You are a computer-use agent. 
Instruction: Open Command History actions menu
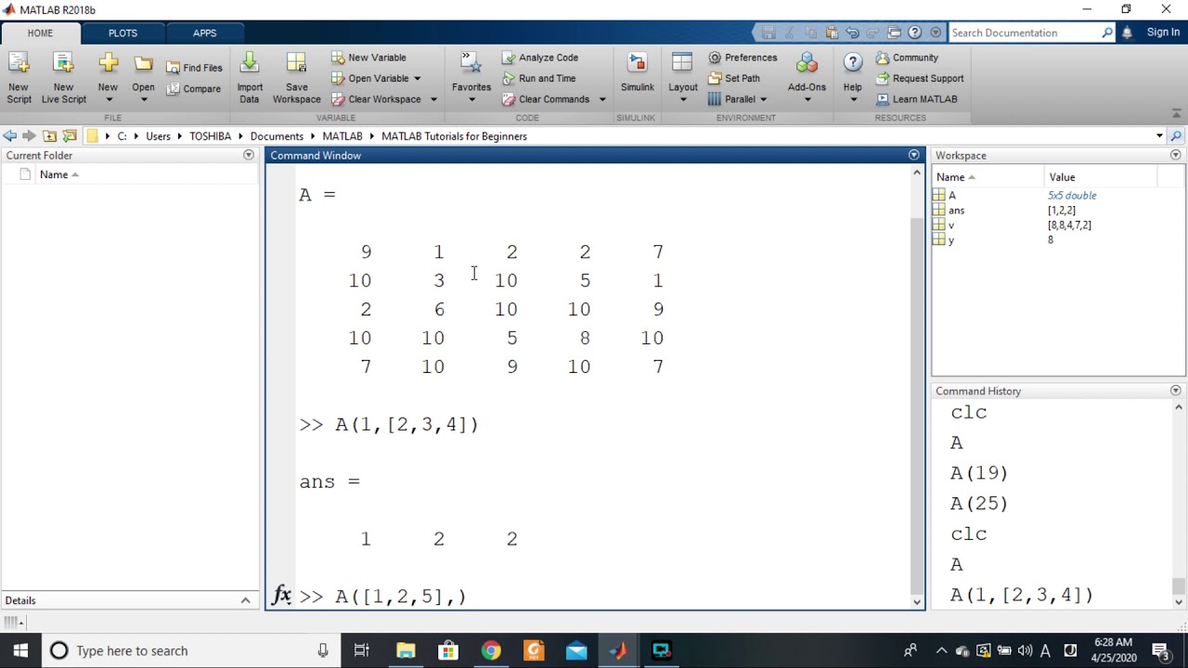tap(1176, 391)
